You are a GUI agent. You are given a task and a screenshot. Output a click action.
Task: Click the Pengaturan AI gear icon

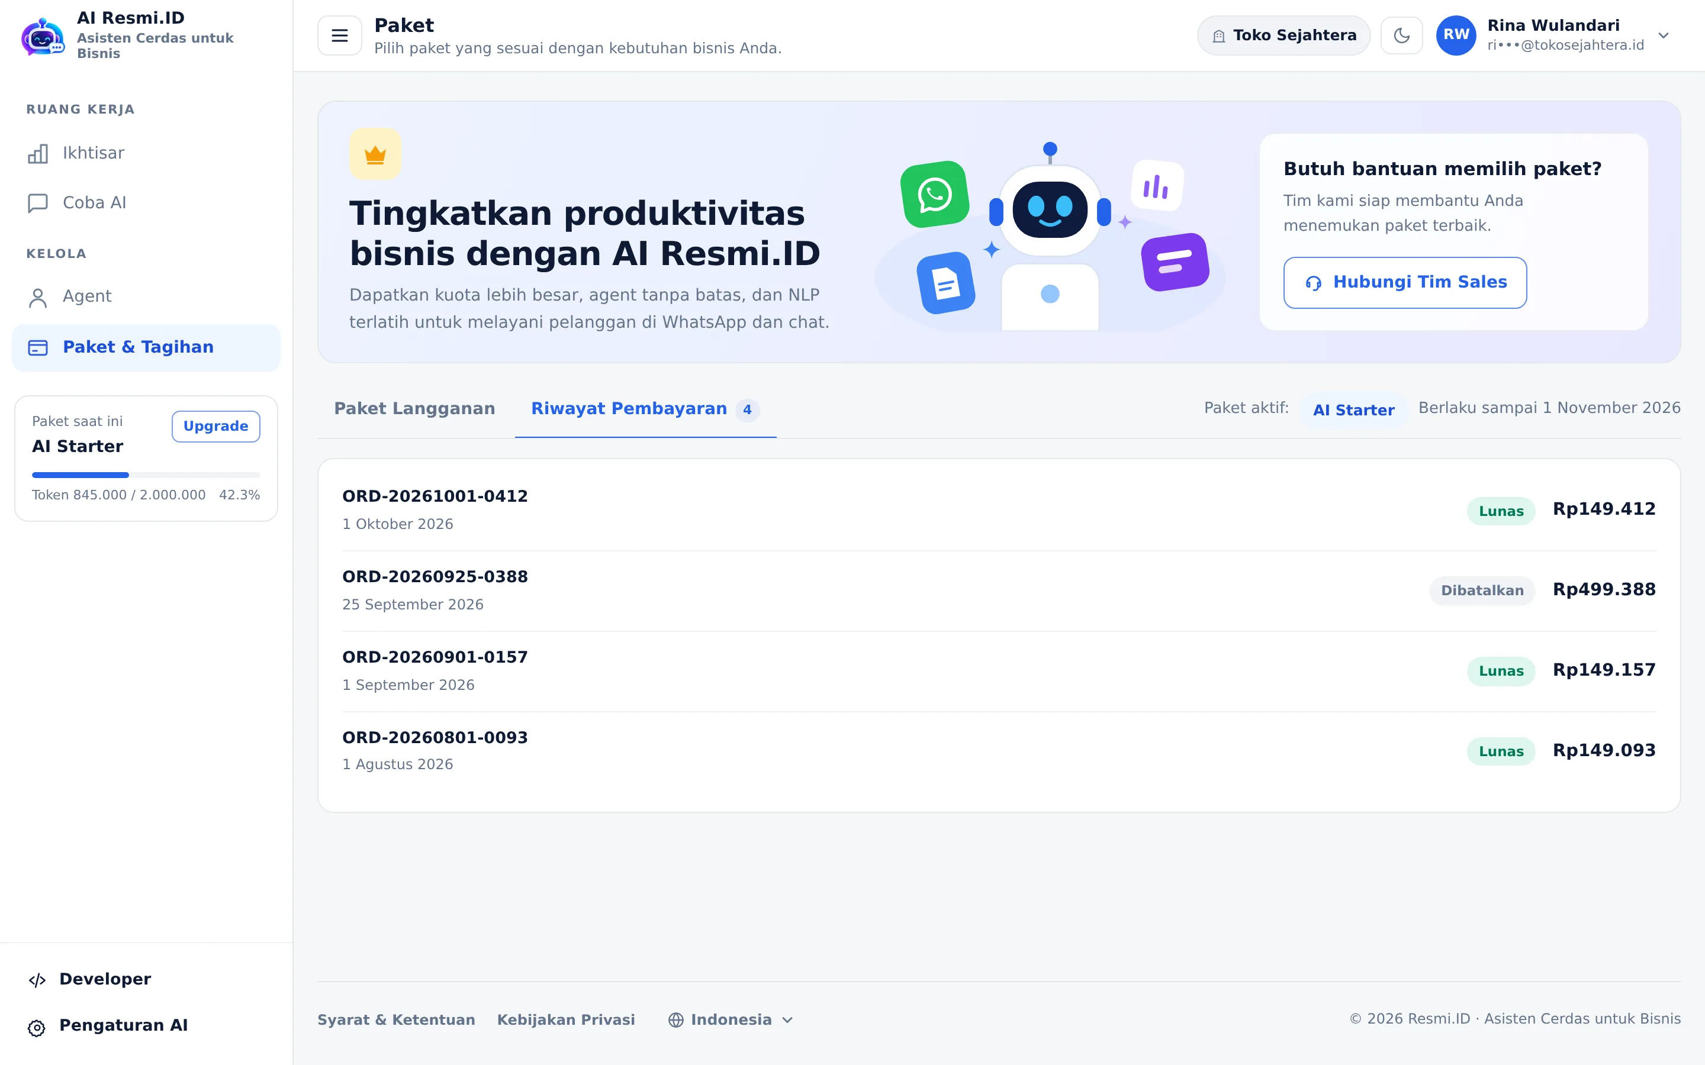37,1028
